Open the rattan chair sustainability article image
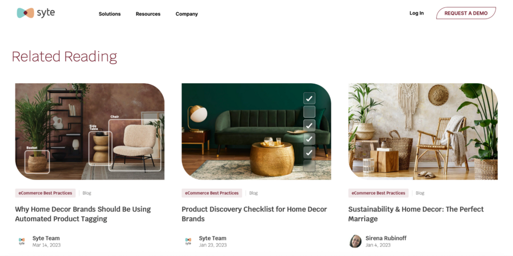This screenshot has height=256, width=513. [x=423, y=131]
